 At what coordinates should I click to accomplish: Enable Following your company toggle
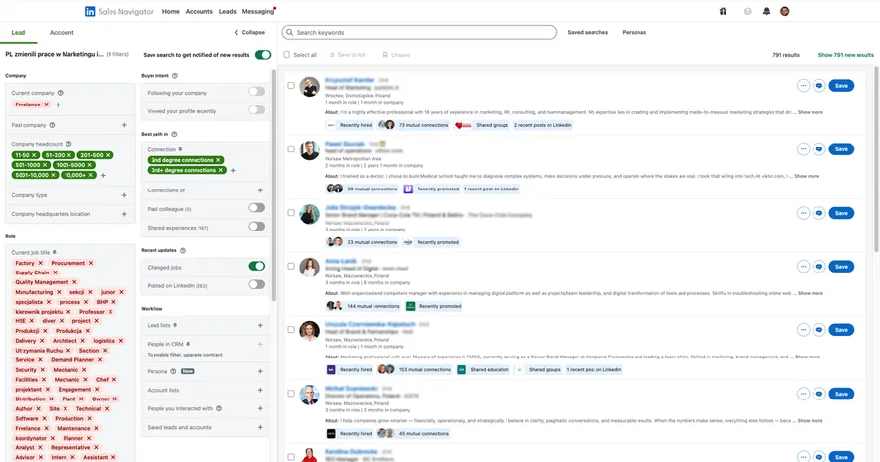pyautogui.click(x=256, y=92)
